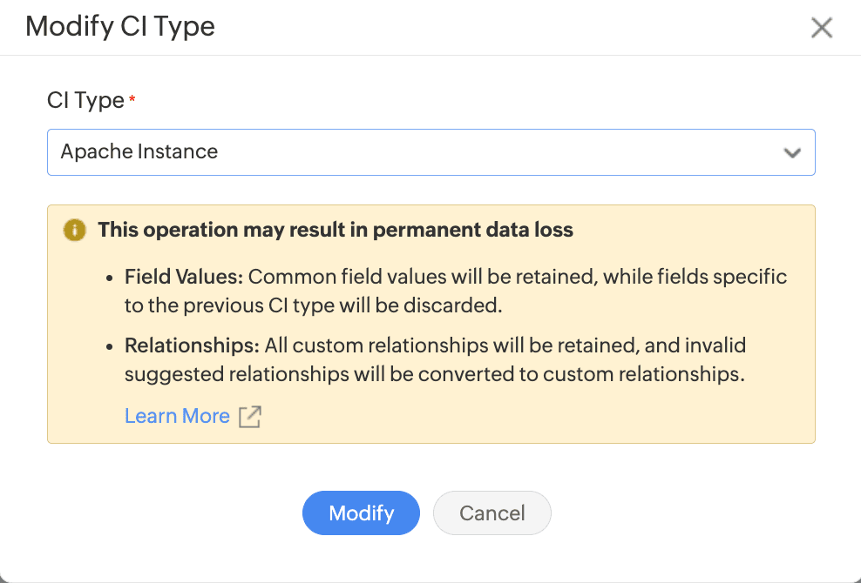Click the external link icon
Image resolution: width=861 pixels, height=583 pixels.
(250, 417)
